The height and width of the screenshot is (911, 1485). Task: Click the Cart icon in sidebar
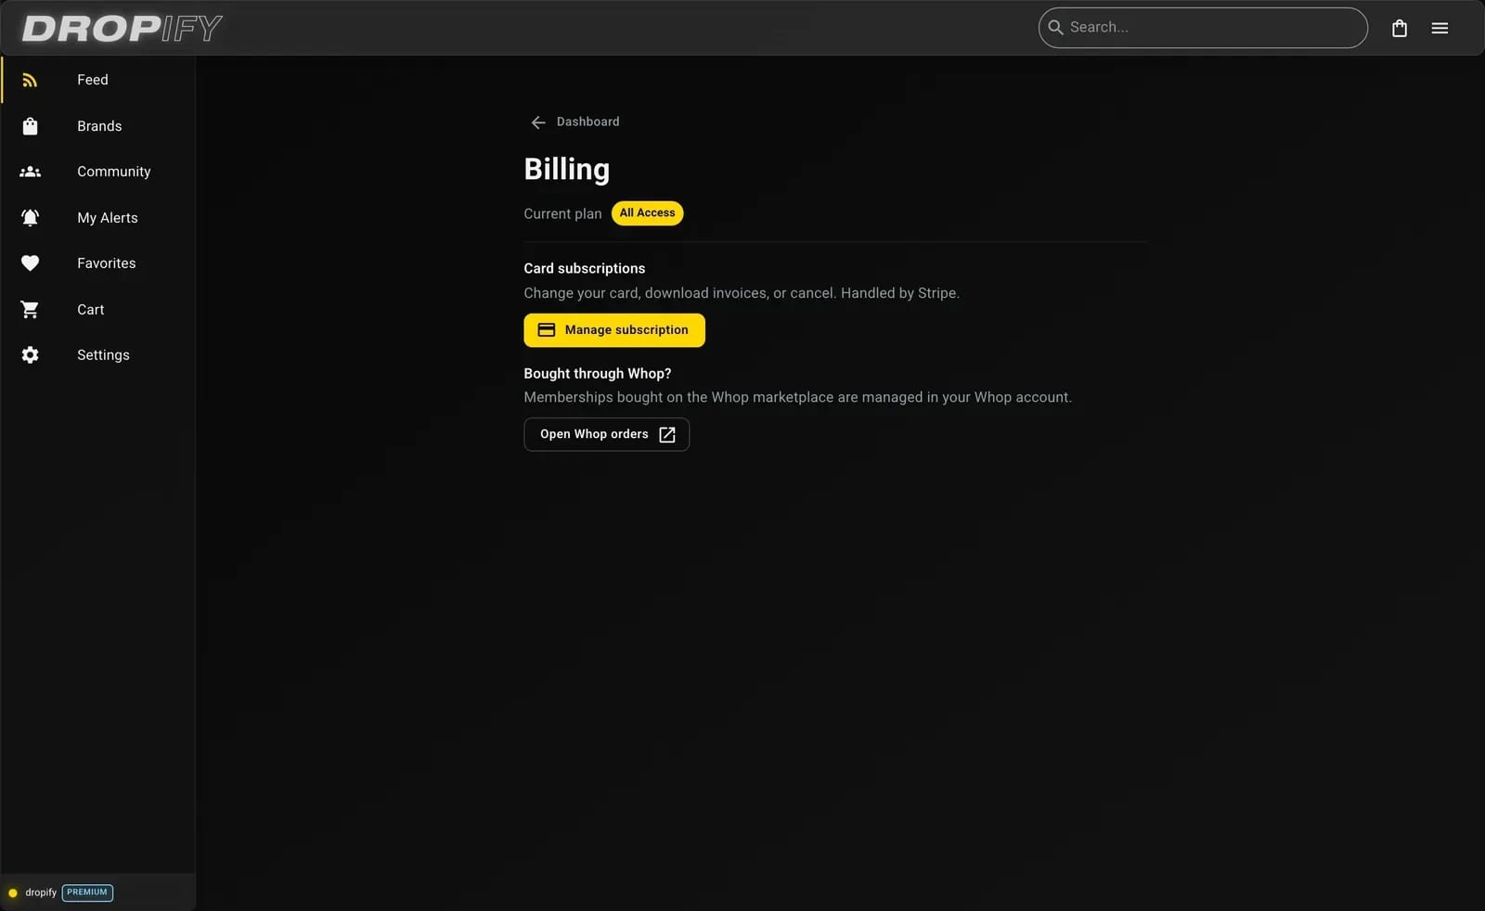click(x=30, y=310)
